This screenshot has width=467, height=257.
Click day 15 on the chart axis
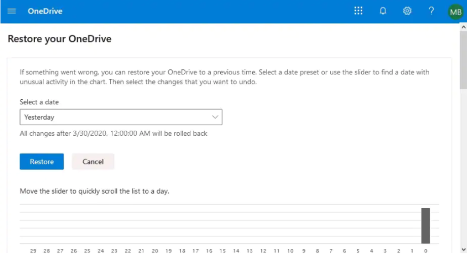tap(223, 251)
